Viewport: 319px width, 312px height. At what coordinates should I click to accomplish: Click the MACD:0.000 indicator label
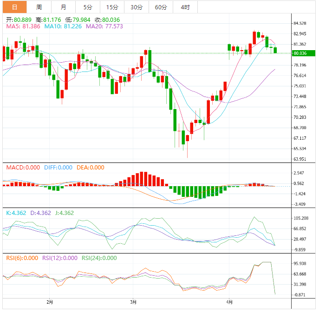(23, 168)
